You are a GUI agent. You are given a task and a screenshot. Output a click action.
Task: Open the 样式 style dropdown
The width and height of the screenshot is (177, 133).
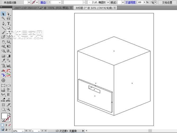123,2
